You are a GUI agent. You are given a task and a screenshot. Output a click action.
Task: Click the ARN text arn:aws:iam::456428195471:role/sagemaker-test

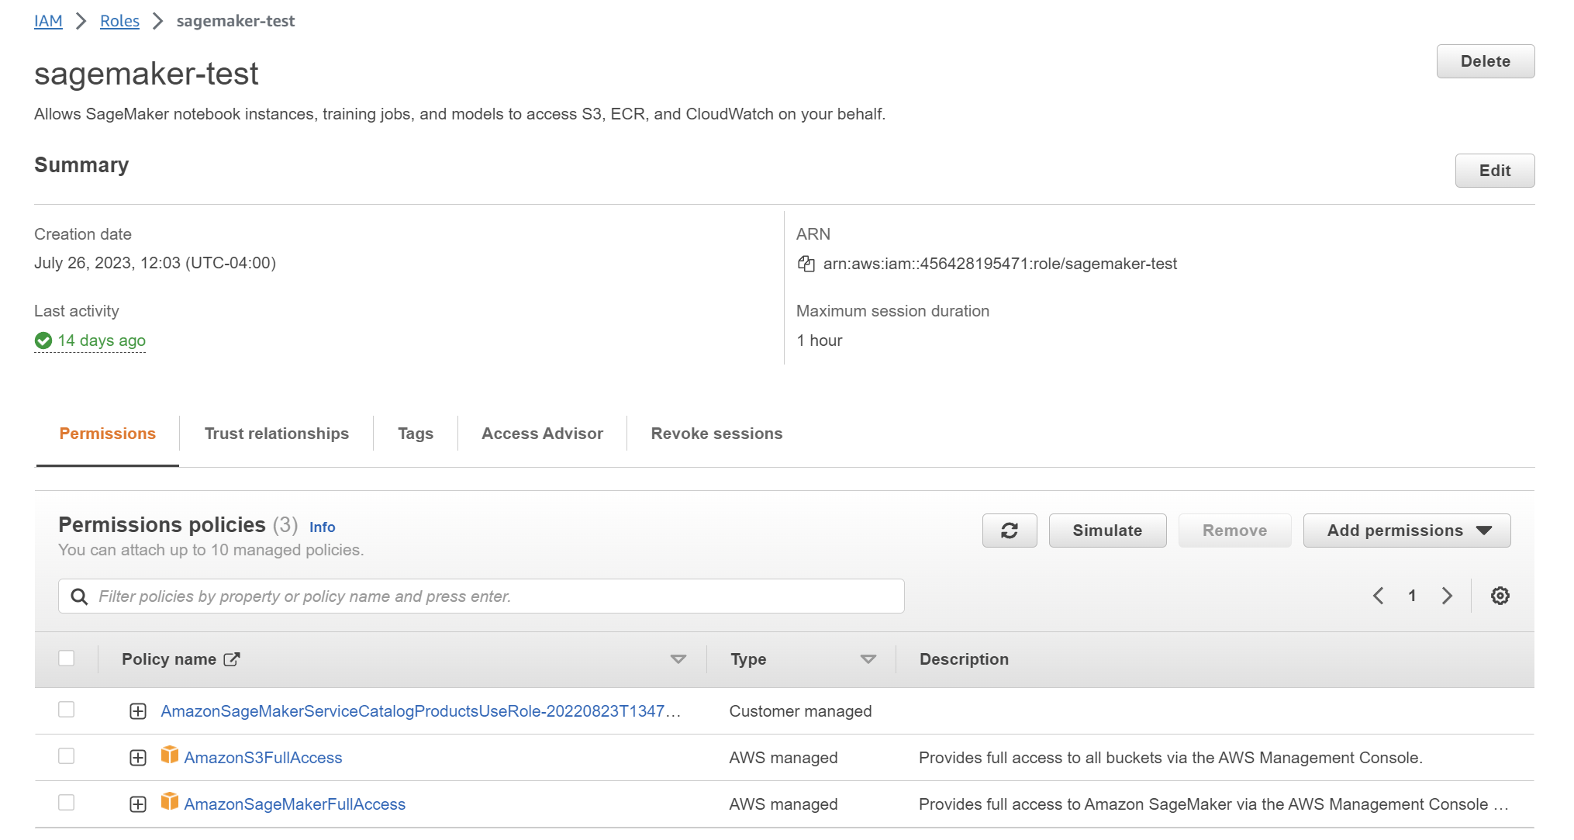(1000, 264)
